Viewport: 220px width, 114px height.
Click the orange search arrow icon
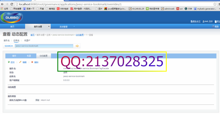(77, 46)
